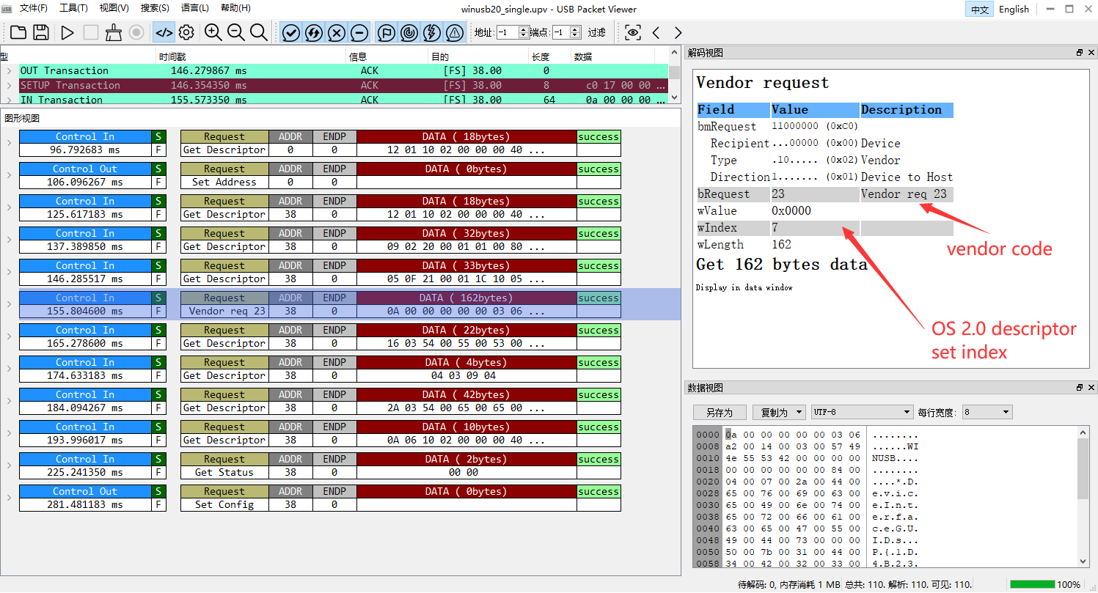Open the 文件(F) menu
This screenshot has height=593, width=1098.
[33, 9]
